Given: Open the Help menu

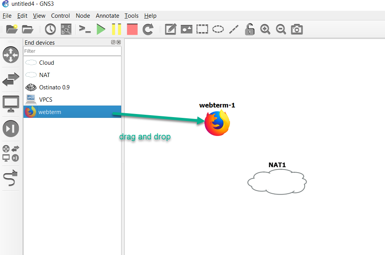Looking at the screenshot, I should coord(150,16).
